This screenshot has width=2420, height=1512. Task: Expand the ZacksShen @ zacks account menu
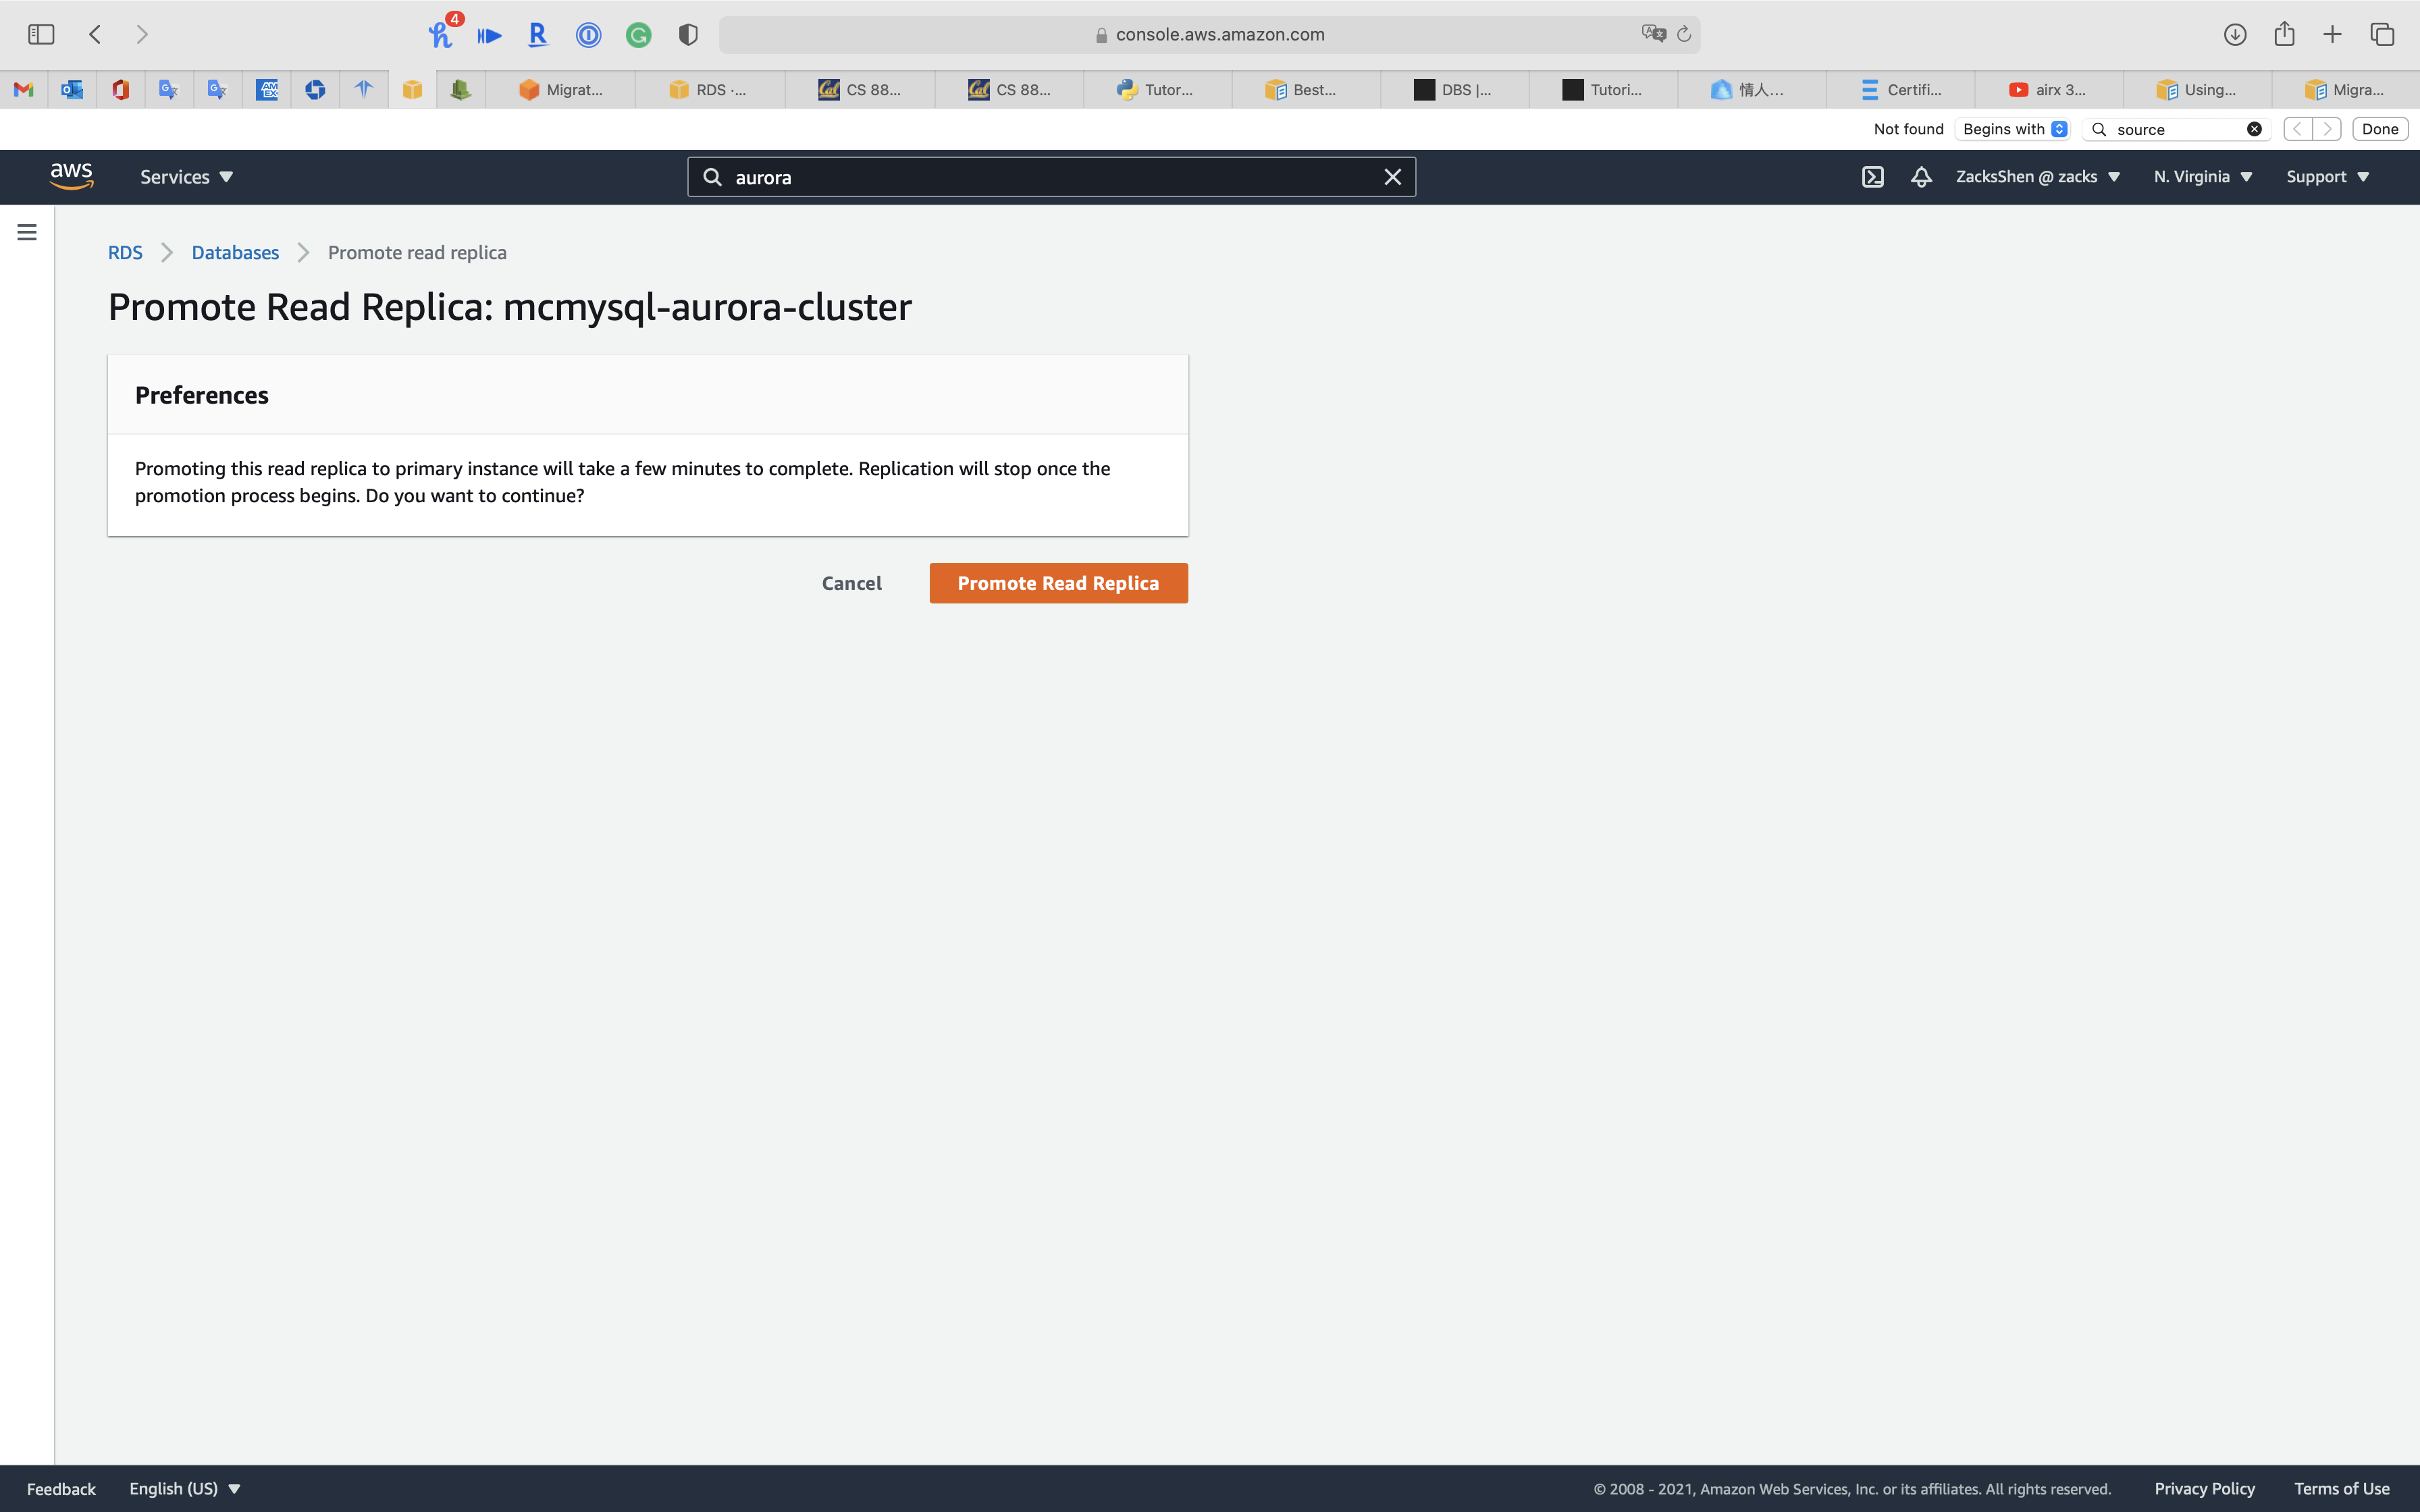coord(2037,177)
